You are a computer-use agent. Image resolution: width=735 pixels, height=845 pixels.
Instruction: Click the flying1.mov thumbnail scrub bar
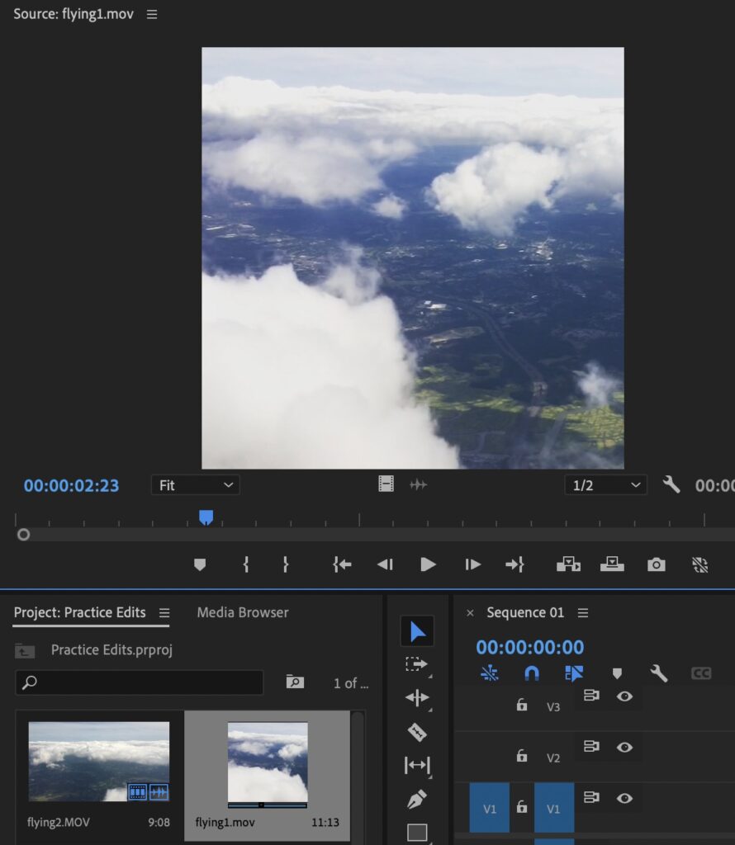click(268, 805)
